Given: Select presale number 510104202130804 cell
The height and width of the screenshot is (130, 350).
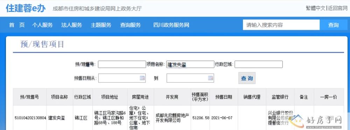Looking at the screenshot, I should 30,118.
